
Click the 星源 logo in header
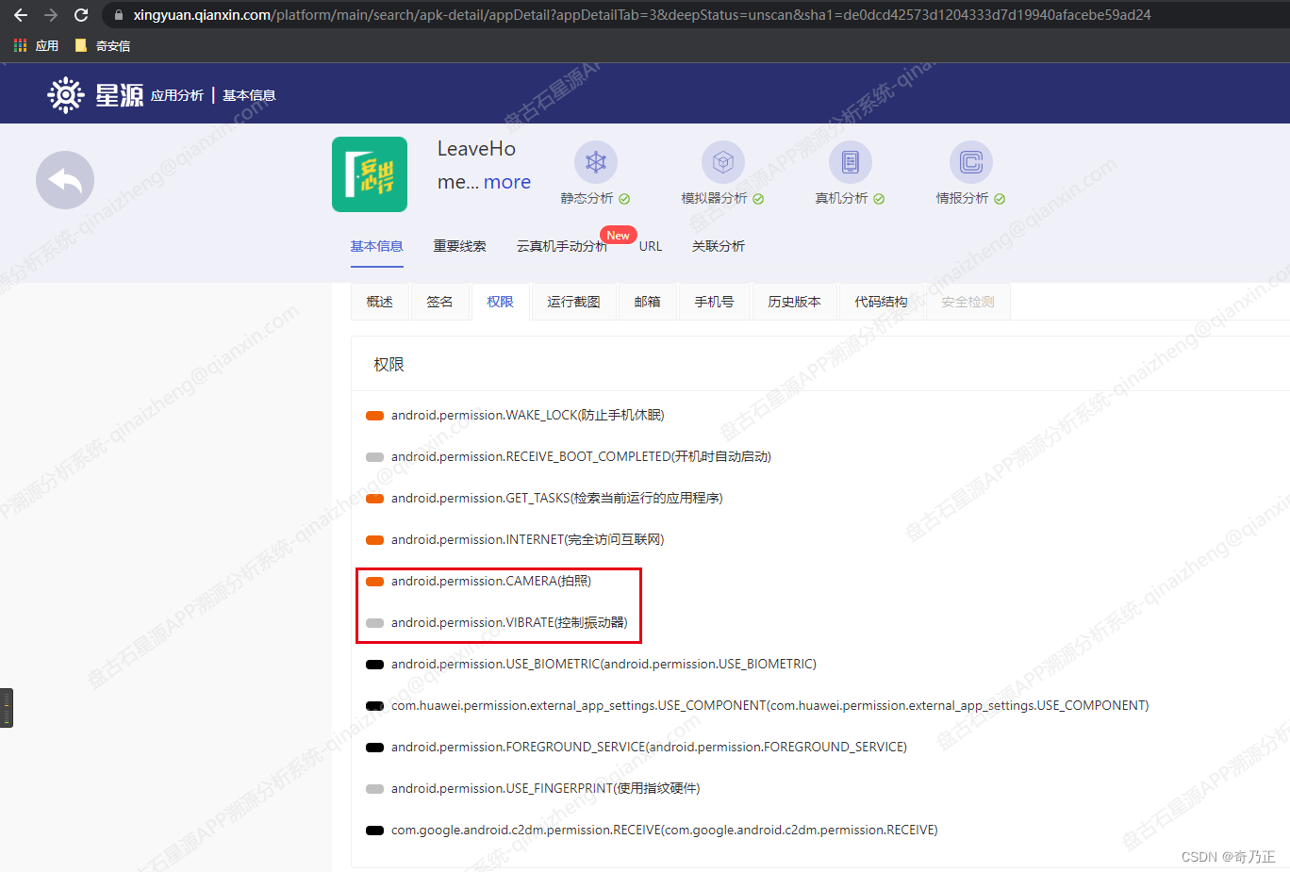[95, 95]
